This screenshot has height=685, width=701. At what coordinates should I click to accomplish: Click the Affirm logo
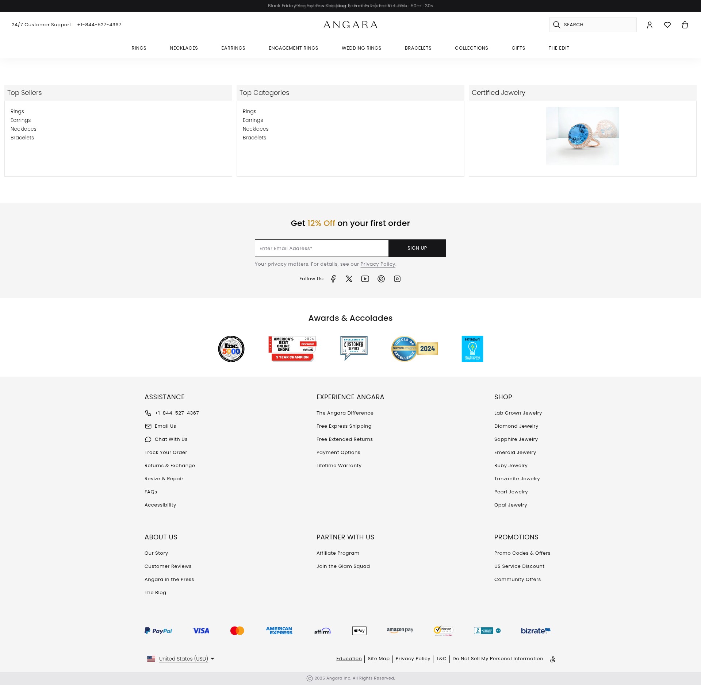(322, 631)
